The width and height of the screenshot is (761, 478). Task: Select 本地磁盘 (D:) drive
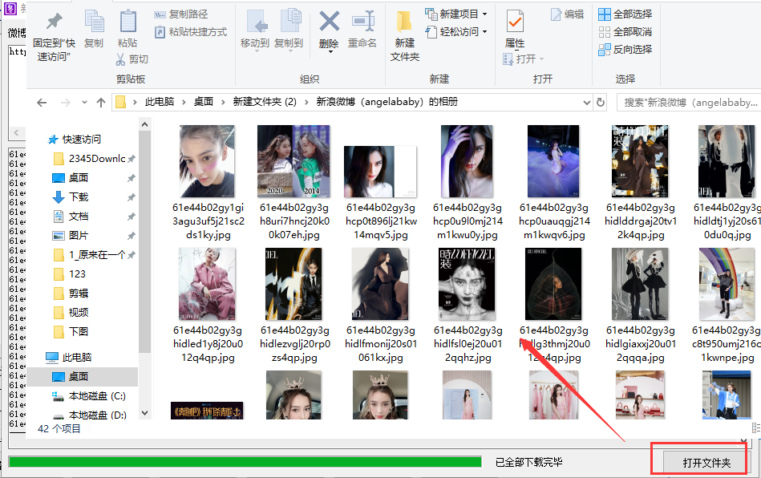pyautogui.click(x=89, y=415)
